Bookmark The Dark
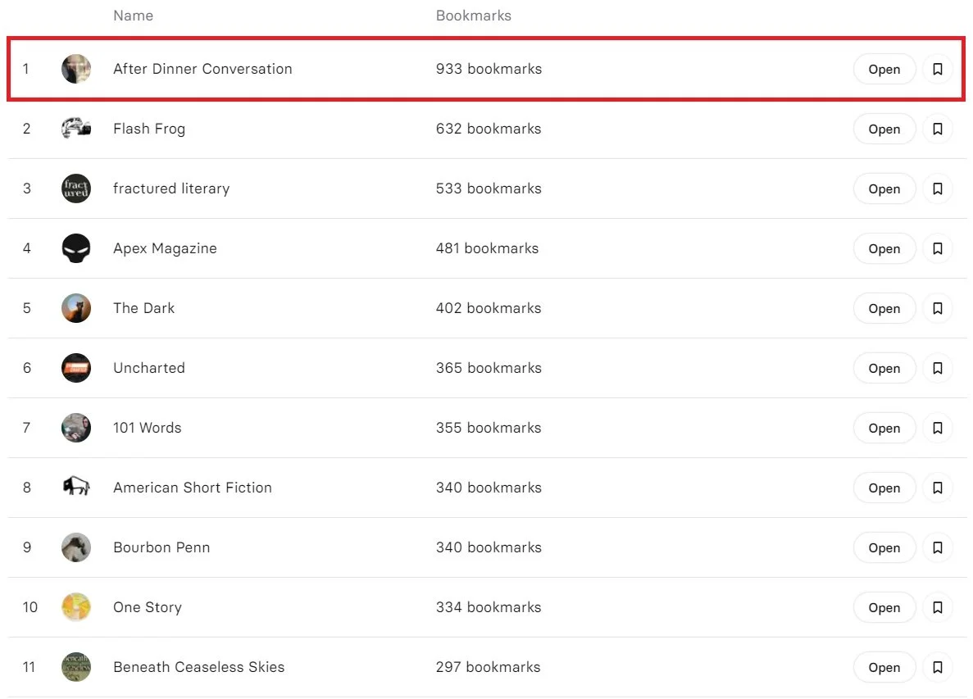 [937, 308]
